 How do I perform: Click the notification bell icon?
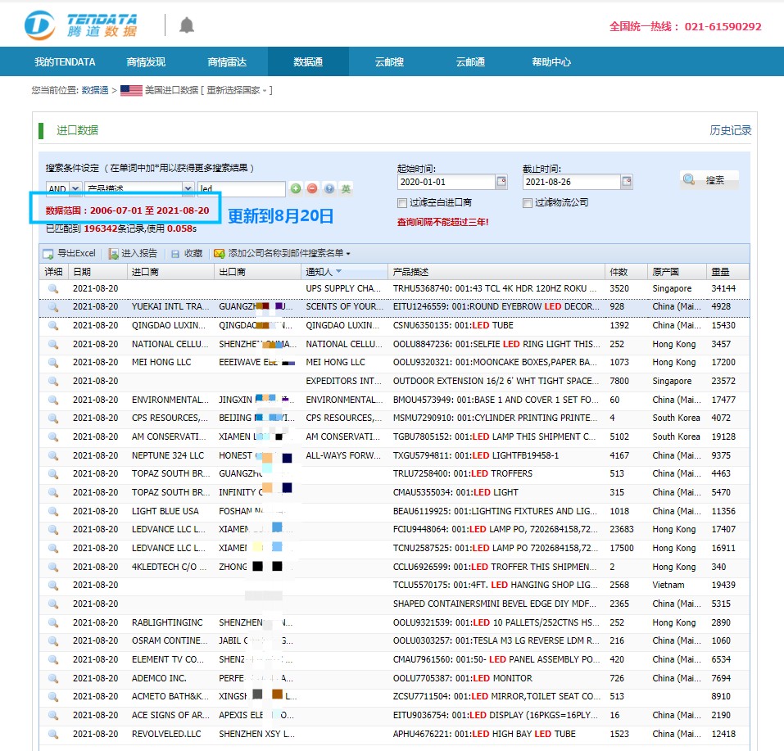click(187, 25)
